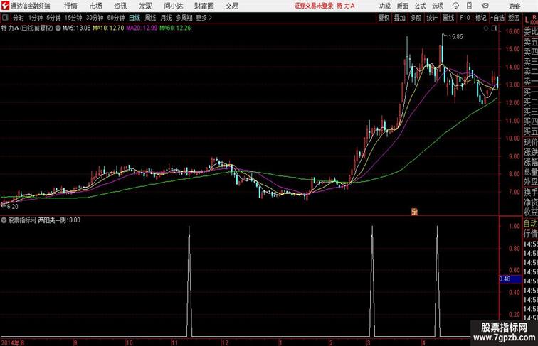538x346 pixels.
Task: Open the 发现 menu
Action: point(145,6)
